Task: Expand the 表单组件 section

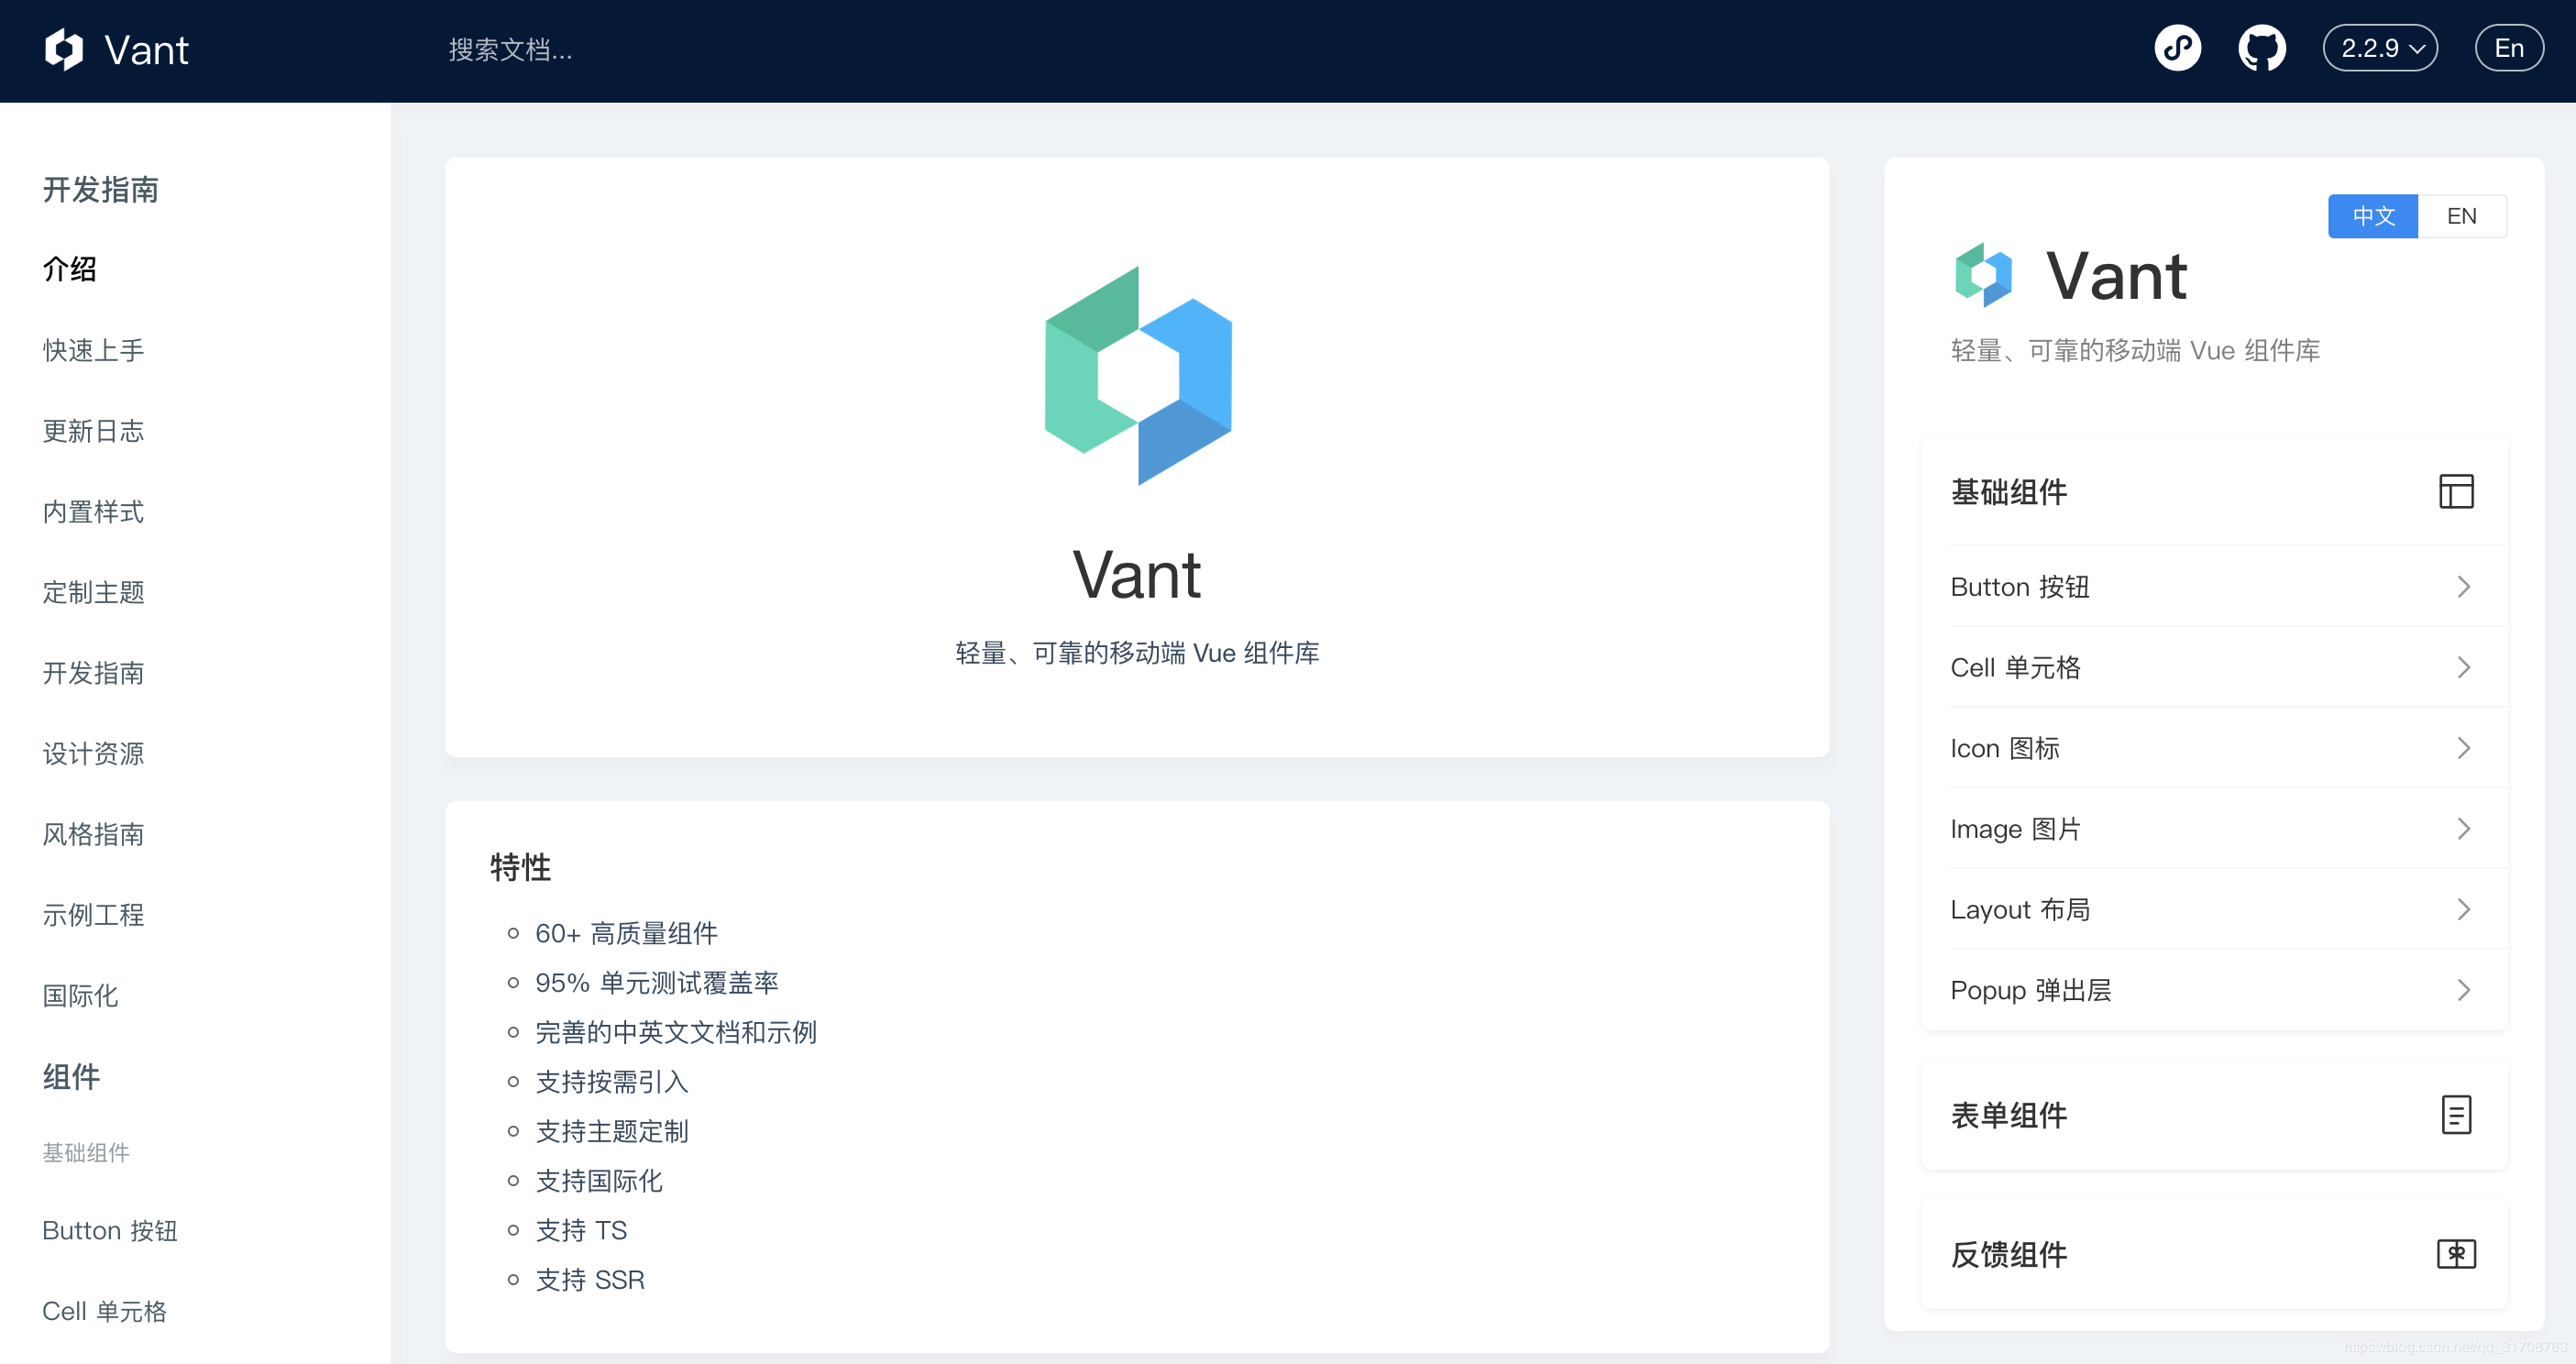Action: pyautogui.click(x=2213, y=1114)
